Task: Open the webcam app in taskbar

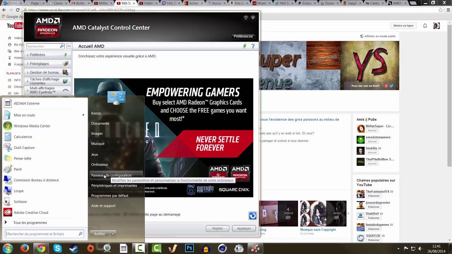Action: tap(107, 248)
